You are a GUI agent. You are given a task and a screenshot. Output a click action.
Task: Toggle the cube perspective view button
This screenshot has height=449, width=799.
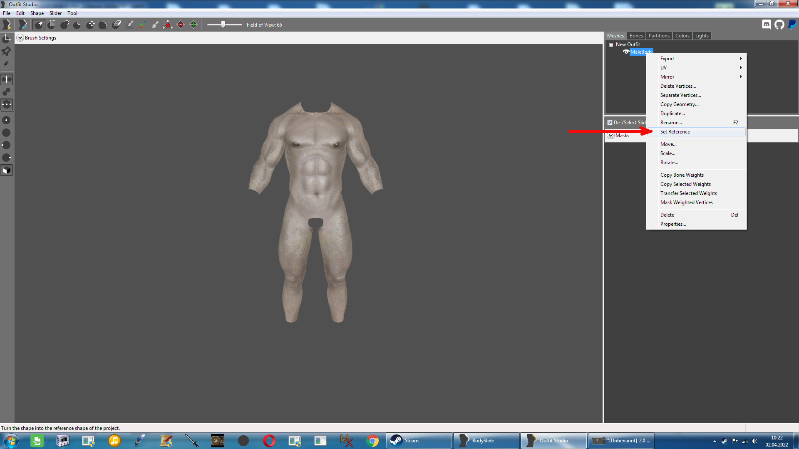coord(7,170)
